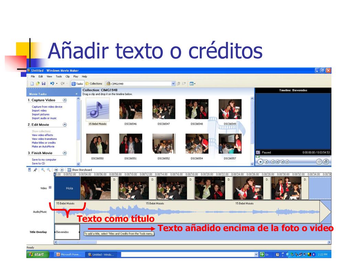Select the DSC06546 thumbnail
The height and width of the screenshot is (264, 352).
(131, 109)
